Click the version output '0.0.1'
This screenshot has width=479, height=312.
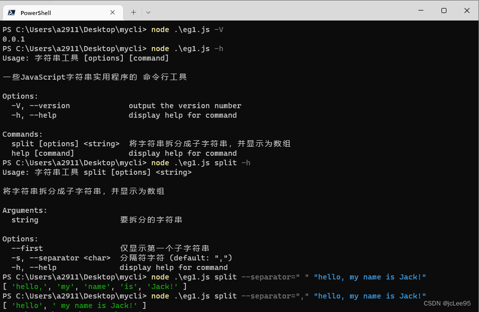[12, 39]
